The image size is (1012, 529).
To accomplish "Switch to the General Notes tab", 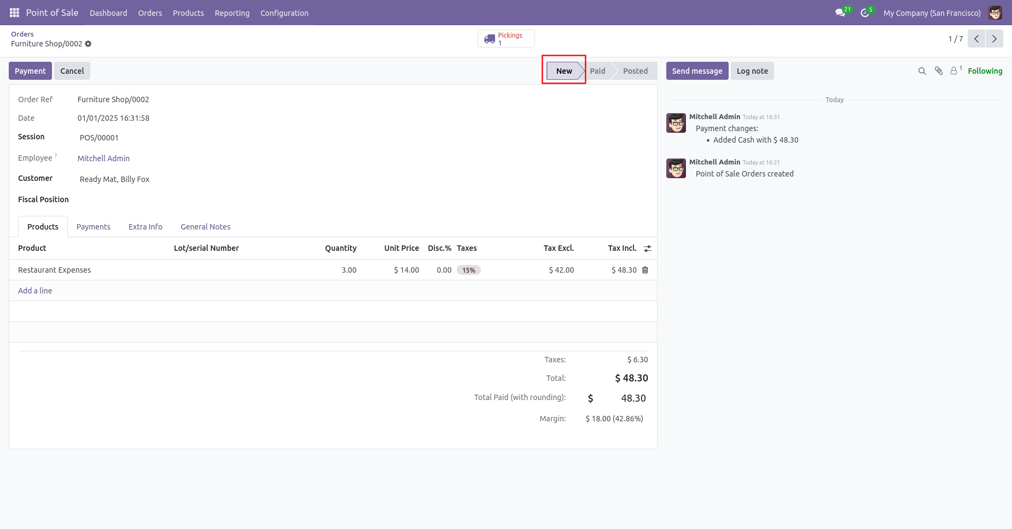I will (x=206, y=227).
